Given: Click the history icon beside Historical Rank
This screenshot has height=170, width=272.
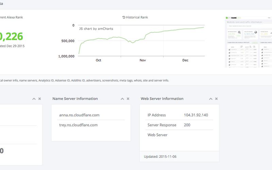Looking at the screenshot, I should pyautogui.click(x=124, y=17).
